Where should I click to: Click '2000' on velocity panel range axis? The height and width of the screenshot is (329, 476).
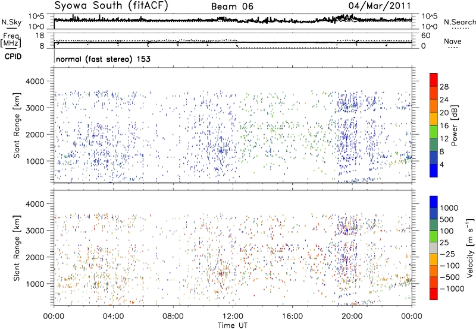35,257
